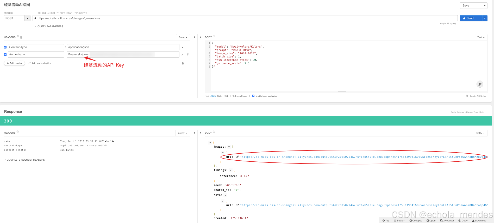The height and width of the screenshot is (223, 494).
Task: Click the request URL input field
Action: click(x=245, y=18)
